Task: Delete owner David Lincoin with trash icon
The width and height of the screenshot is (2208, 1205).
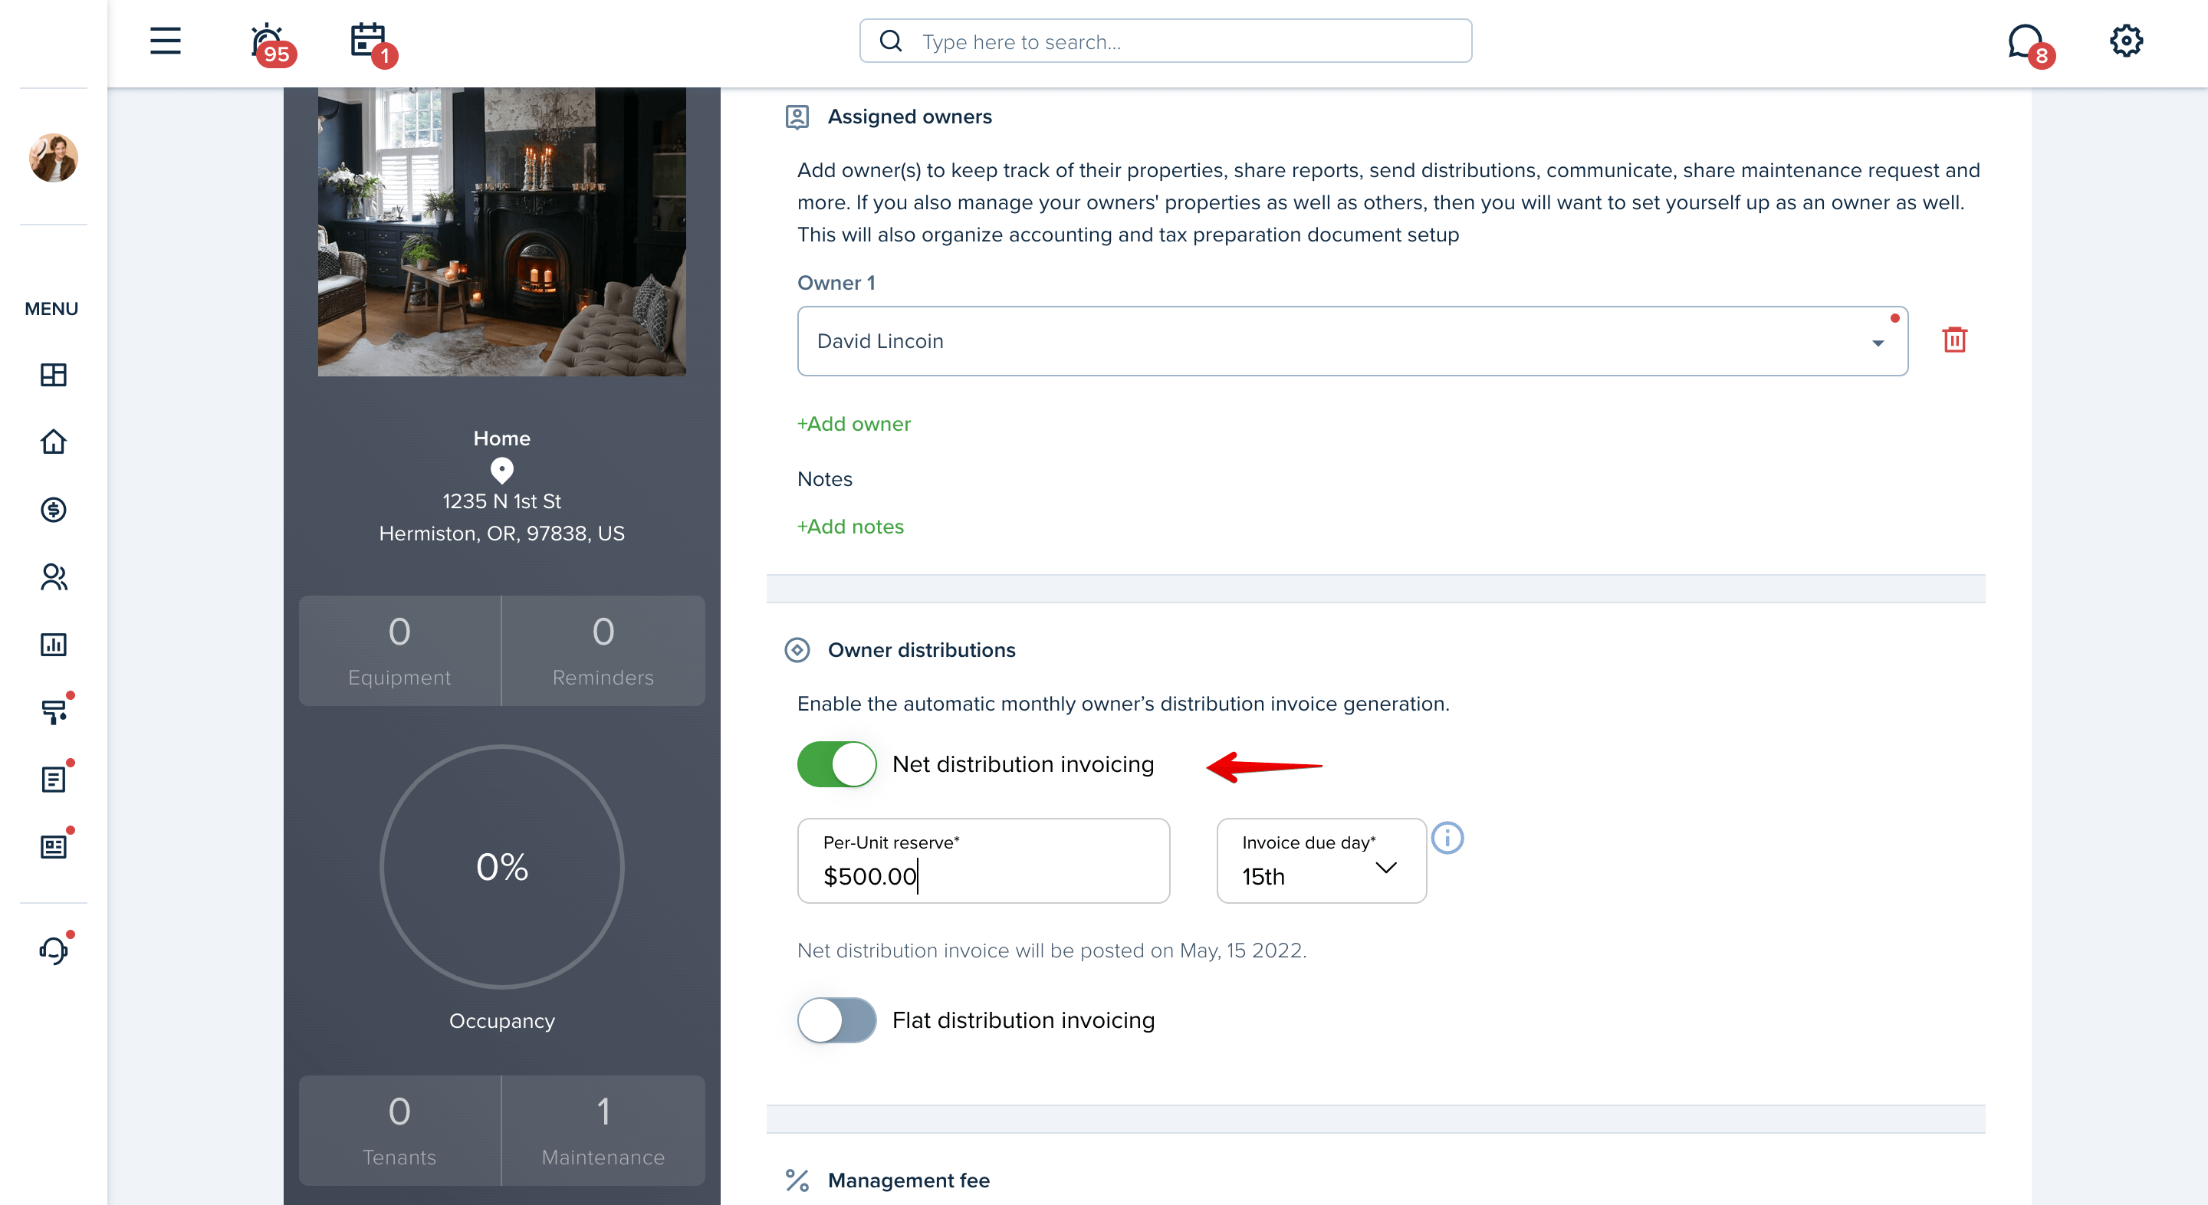Action: [x=1954, y=340]
